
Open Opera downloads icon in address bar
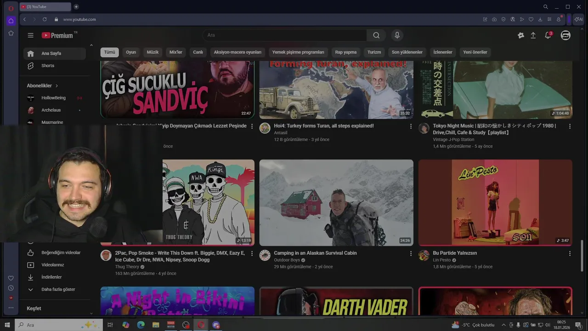[540, 19]
